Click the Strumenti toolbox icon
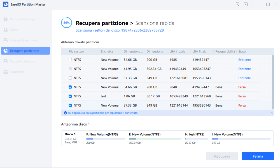280x168 pixels. coord(6,72)
